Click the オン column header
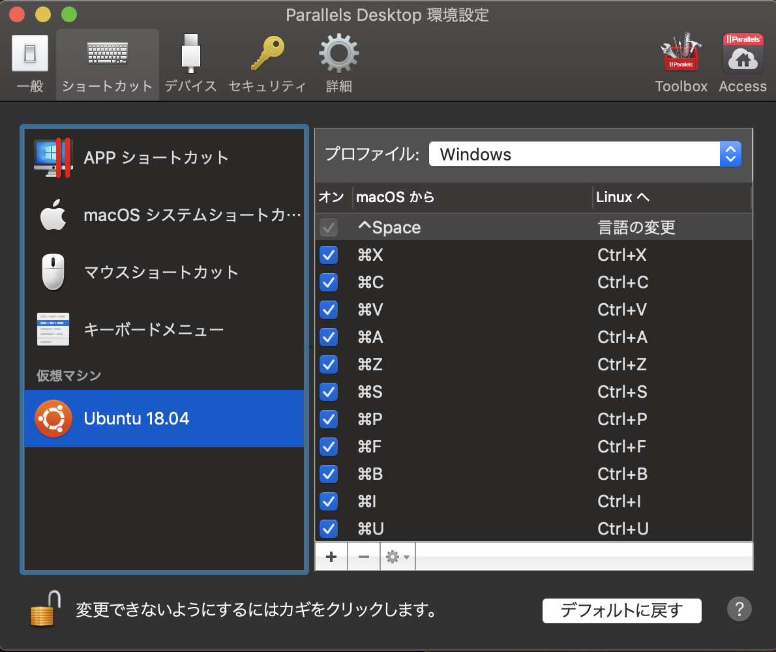 333,197
